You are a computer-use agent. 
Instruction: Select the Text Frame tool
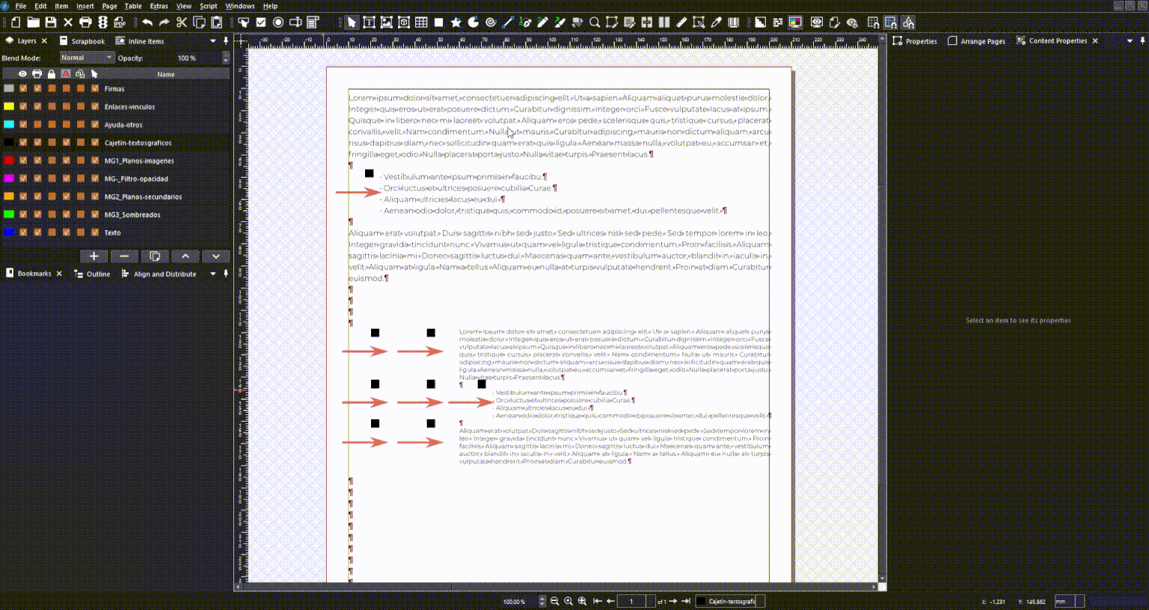(x=369, y=22)
